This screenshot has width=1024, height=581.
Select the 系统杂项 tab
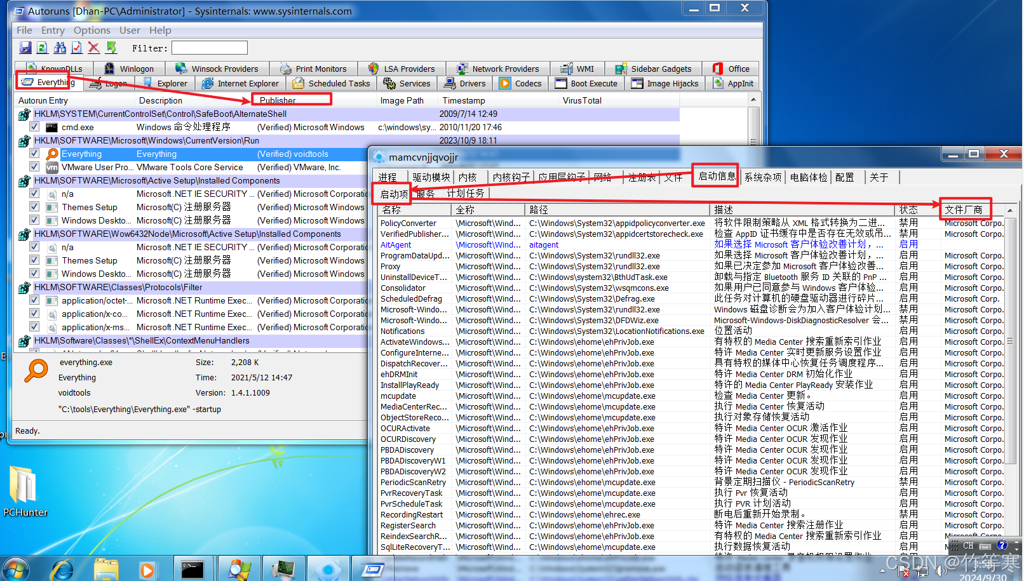pos(762,177)
